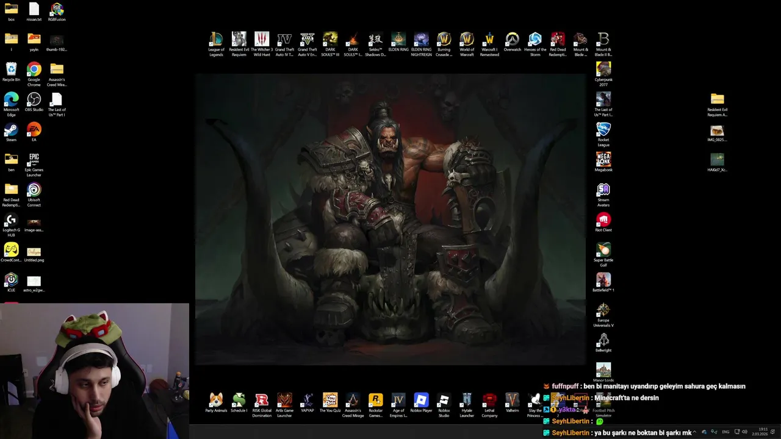
Task: Select the iCUE shortcut icon
Action: (x=11, y=282)
